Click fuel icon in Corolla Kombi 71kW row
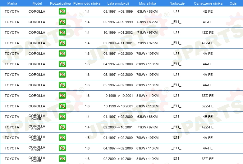This screenshot has height=164, width=243. click(62, 127)
